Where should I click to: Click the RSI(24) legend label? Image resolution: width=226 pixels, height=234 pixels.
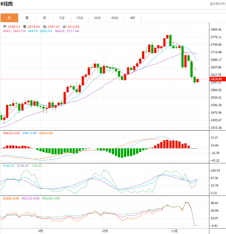coord(51,198)
